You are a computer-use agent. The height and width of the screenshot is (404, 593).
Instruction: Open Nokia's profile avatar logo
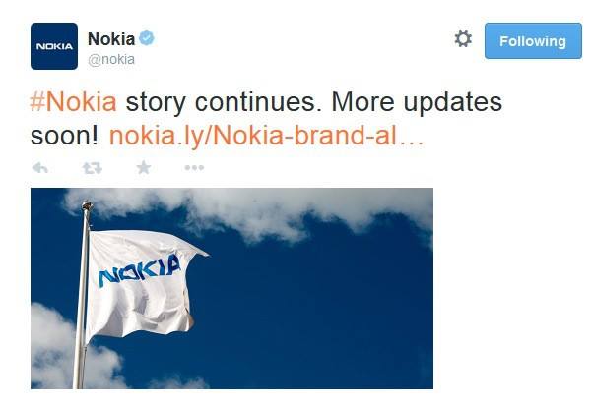click(54, 46)
